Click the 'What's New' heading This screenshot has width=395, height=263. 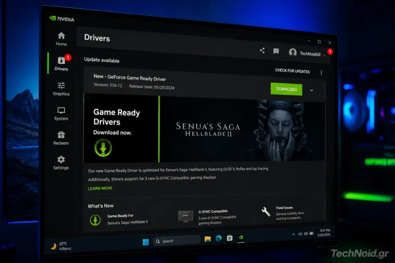coord(100,206)
